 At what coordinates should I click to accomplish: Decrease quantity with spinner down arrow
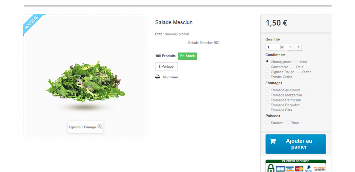click(x=282, y=48)
